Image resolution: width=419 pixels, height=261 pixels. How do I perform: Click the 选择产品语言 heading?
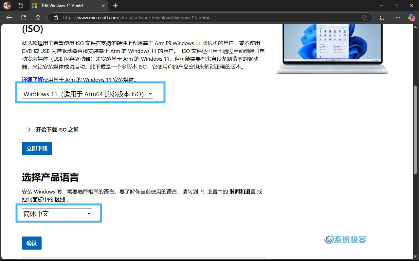[x=50, y=177]
